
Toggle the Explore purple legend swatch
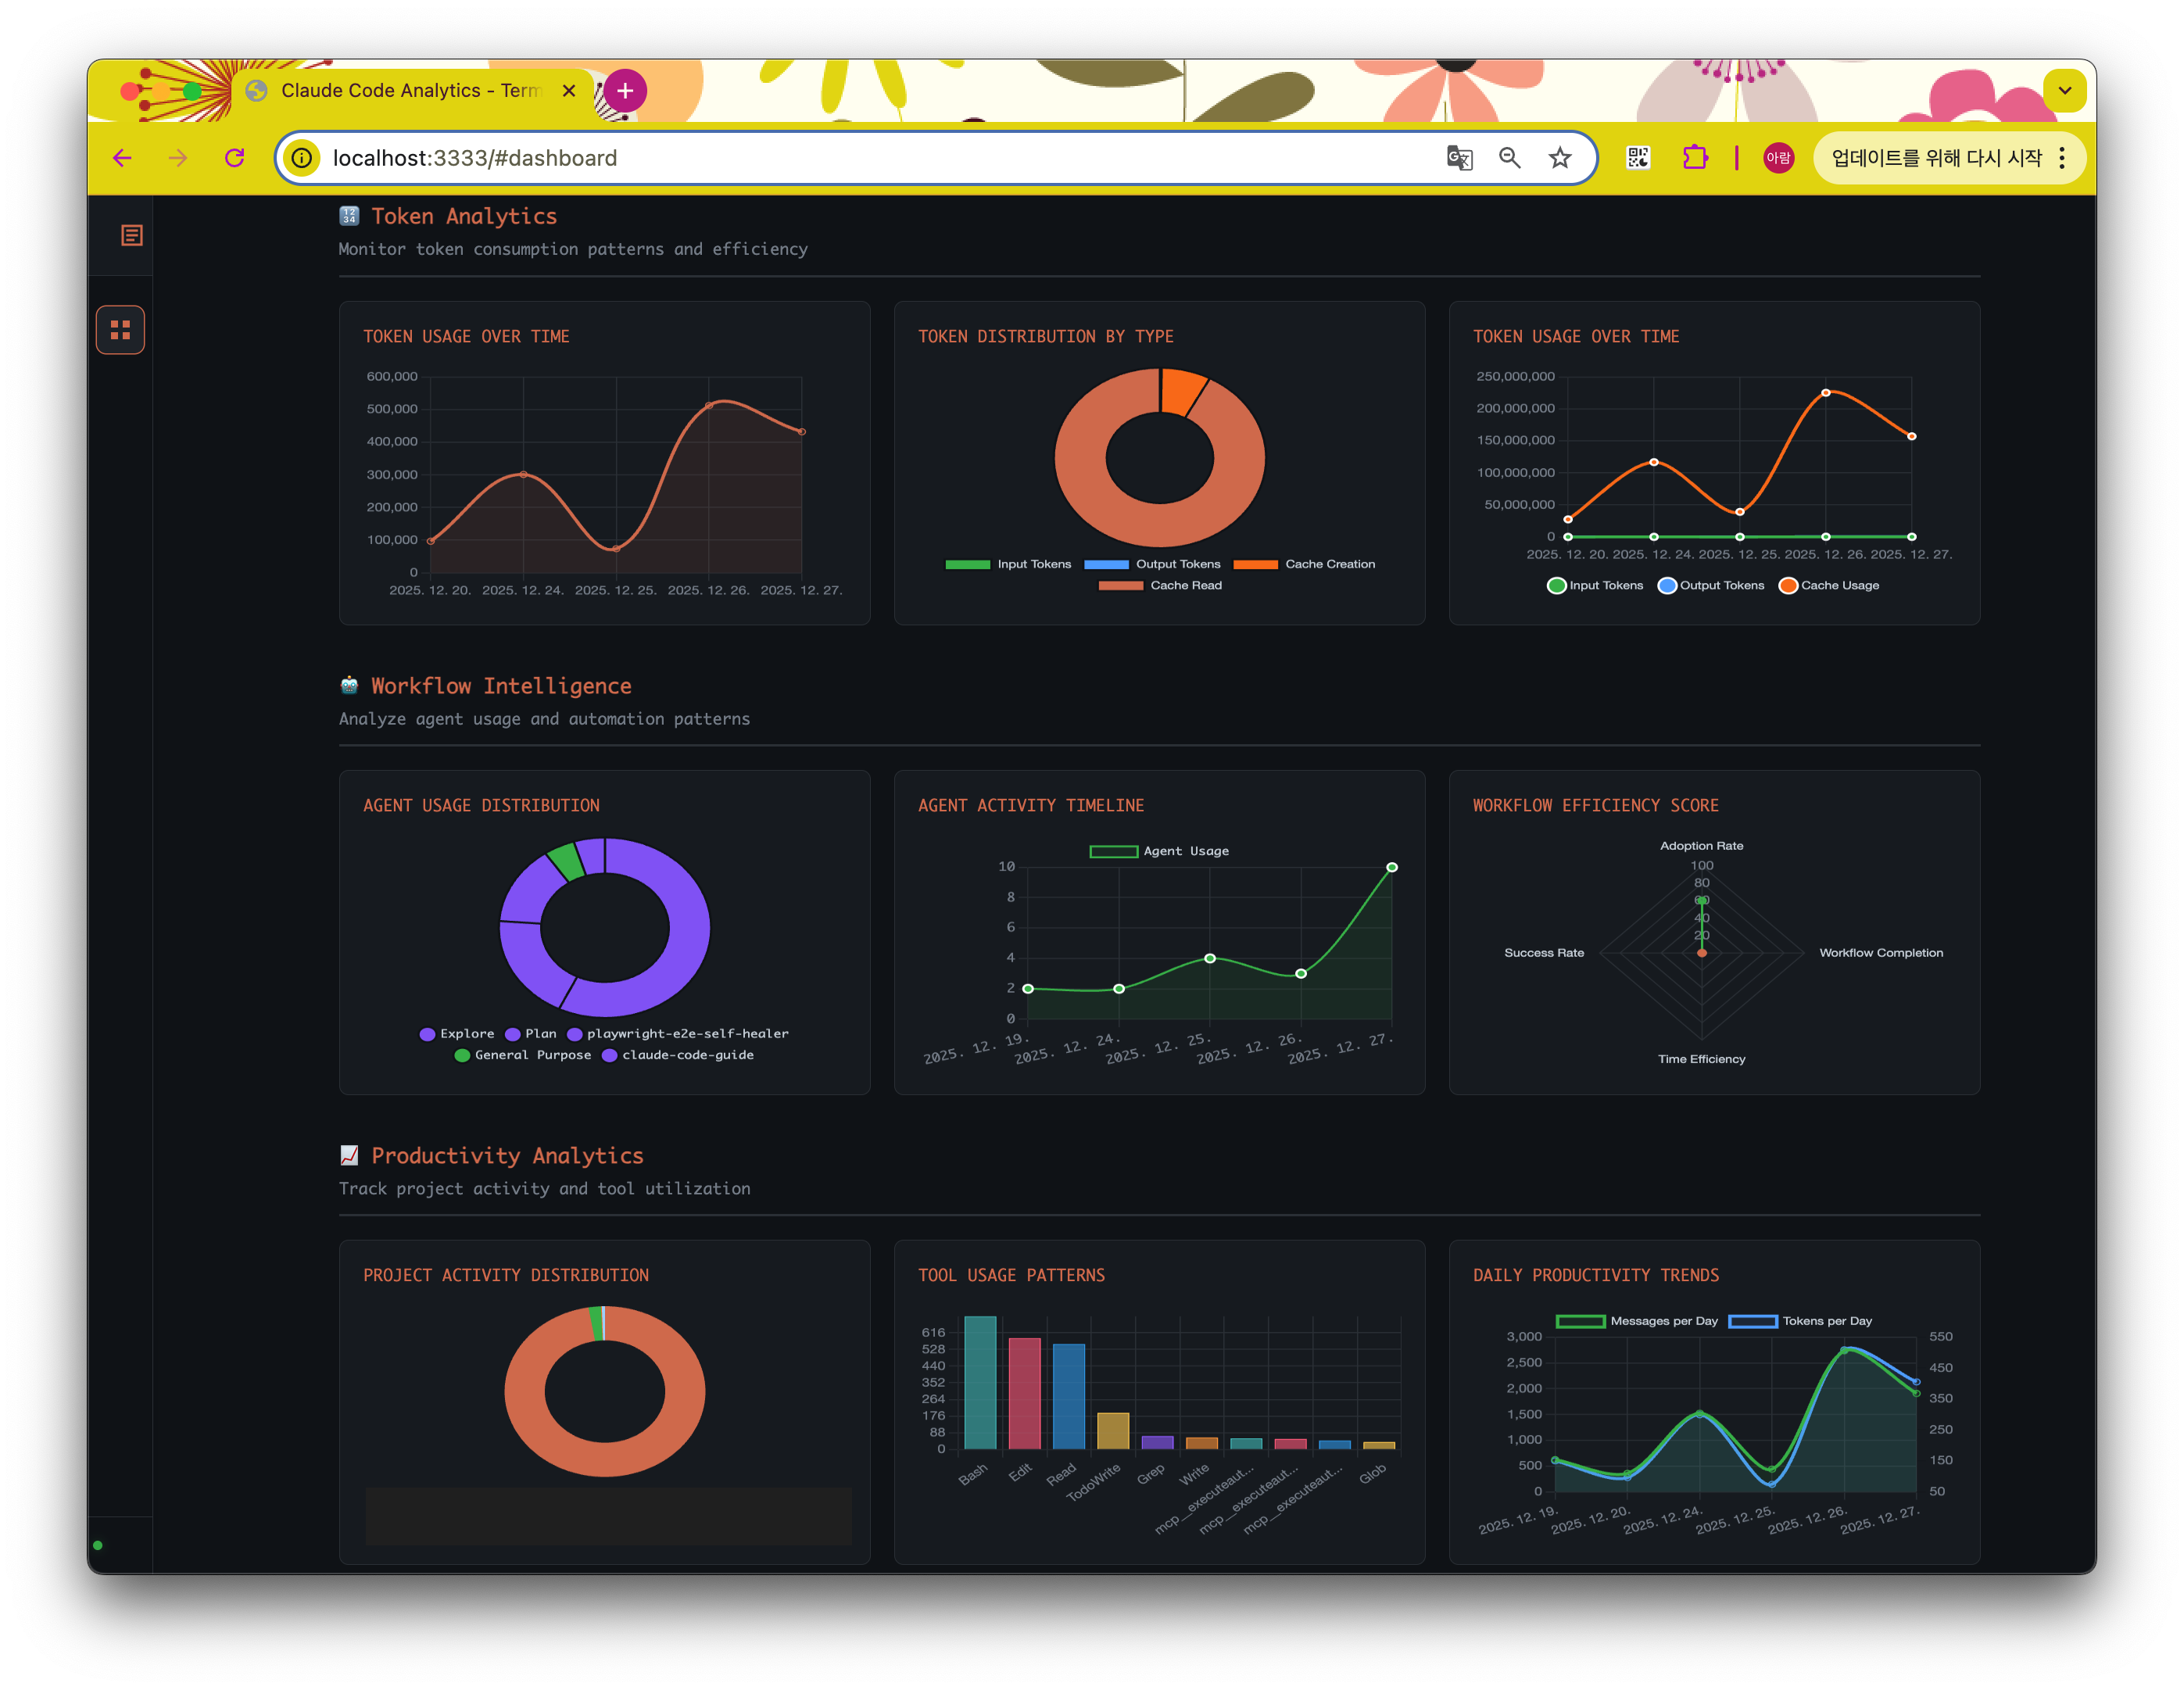coord(428,1034)
